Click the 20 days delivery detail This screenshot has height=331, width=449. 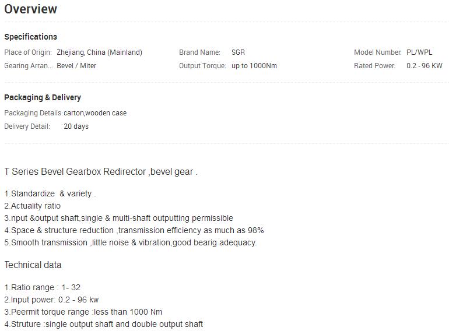(x=76, y=126)
